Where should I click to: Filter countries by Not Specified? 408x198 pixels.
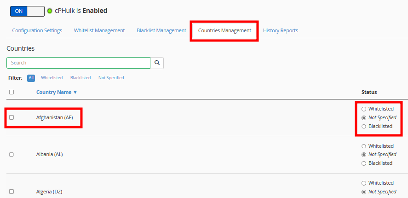tap(111, 78)
